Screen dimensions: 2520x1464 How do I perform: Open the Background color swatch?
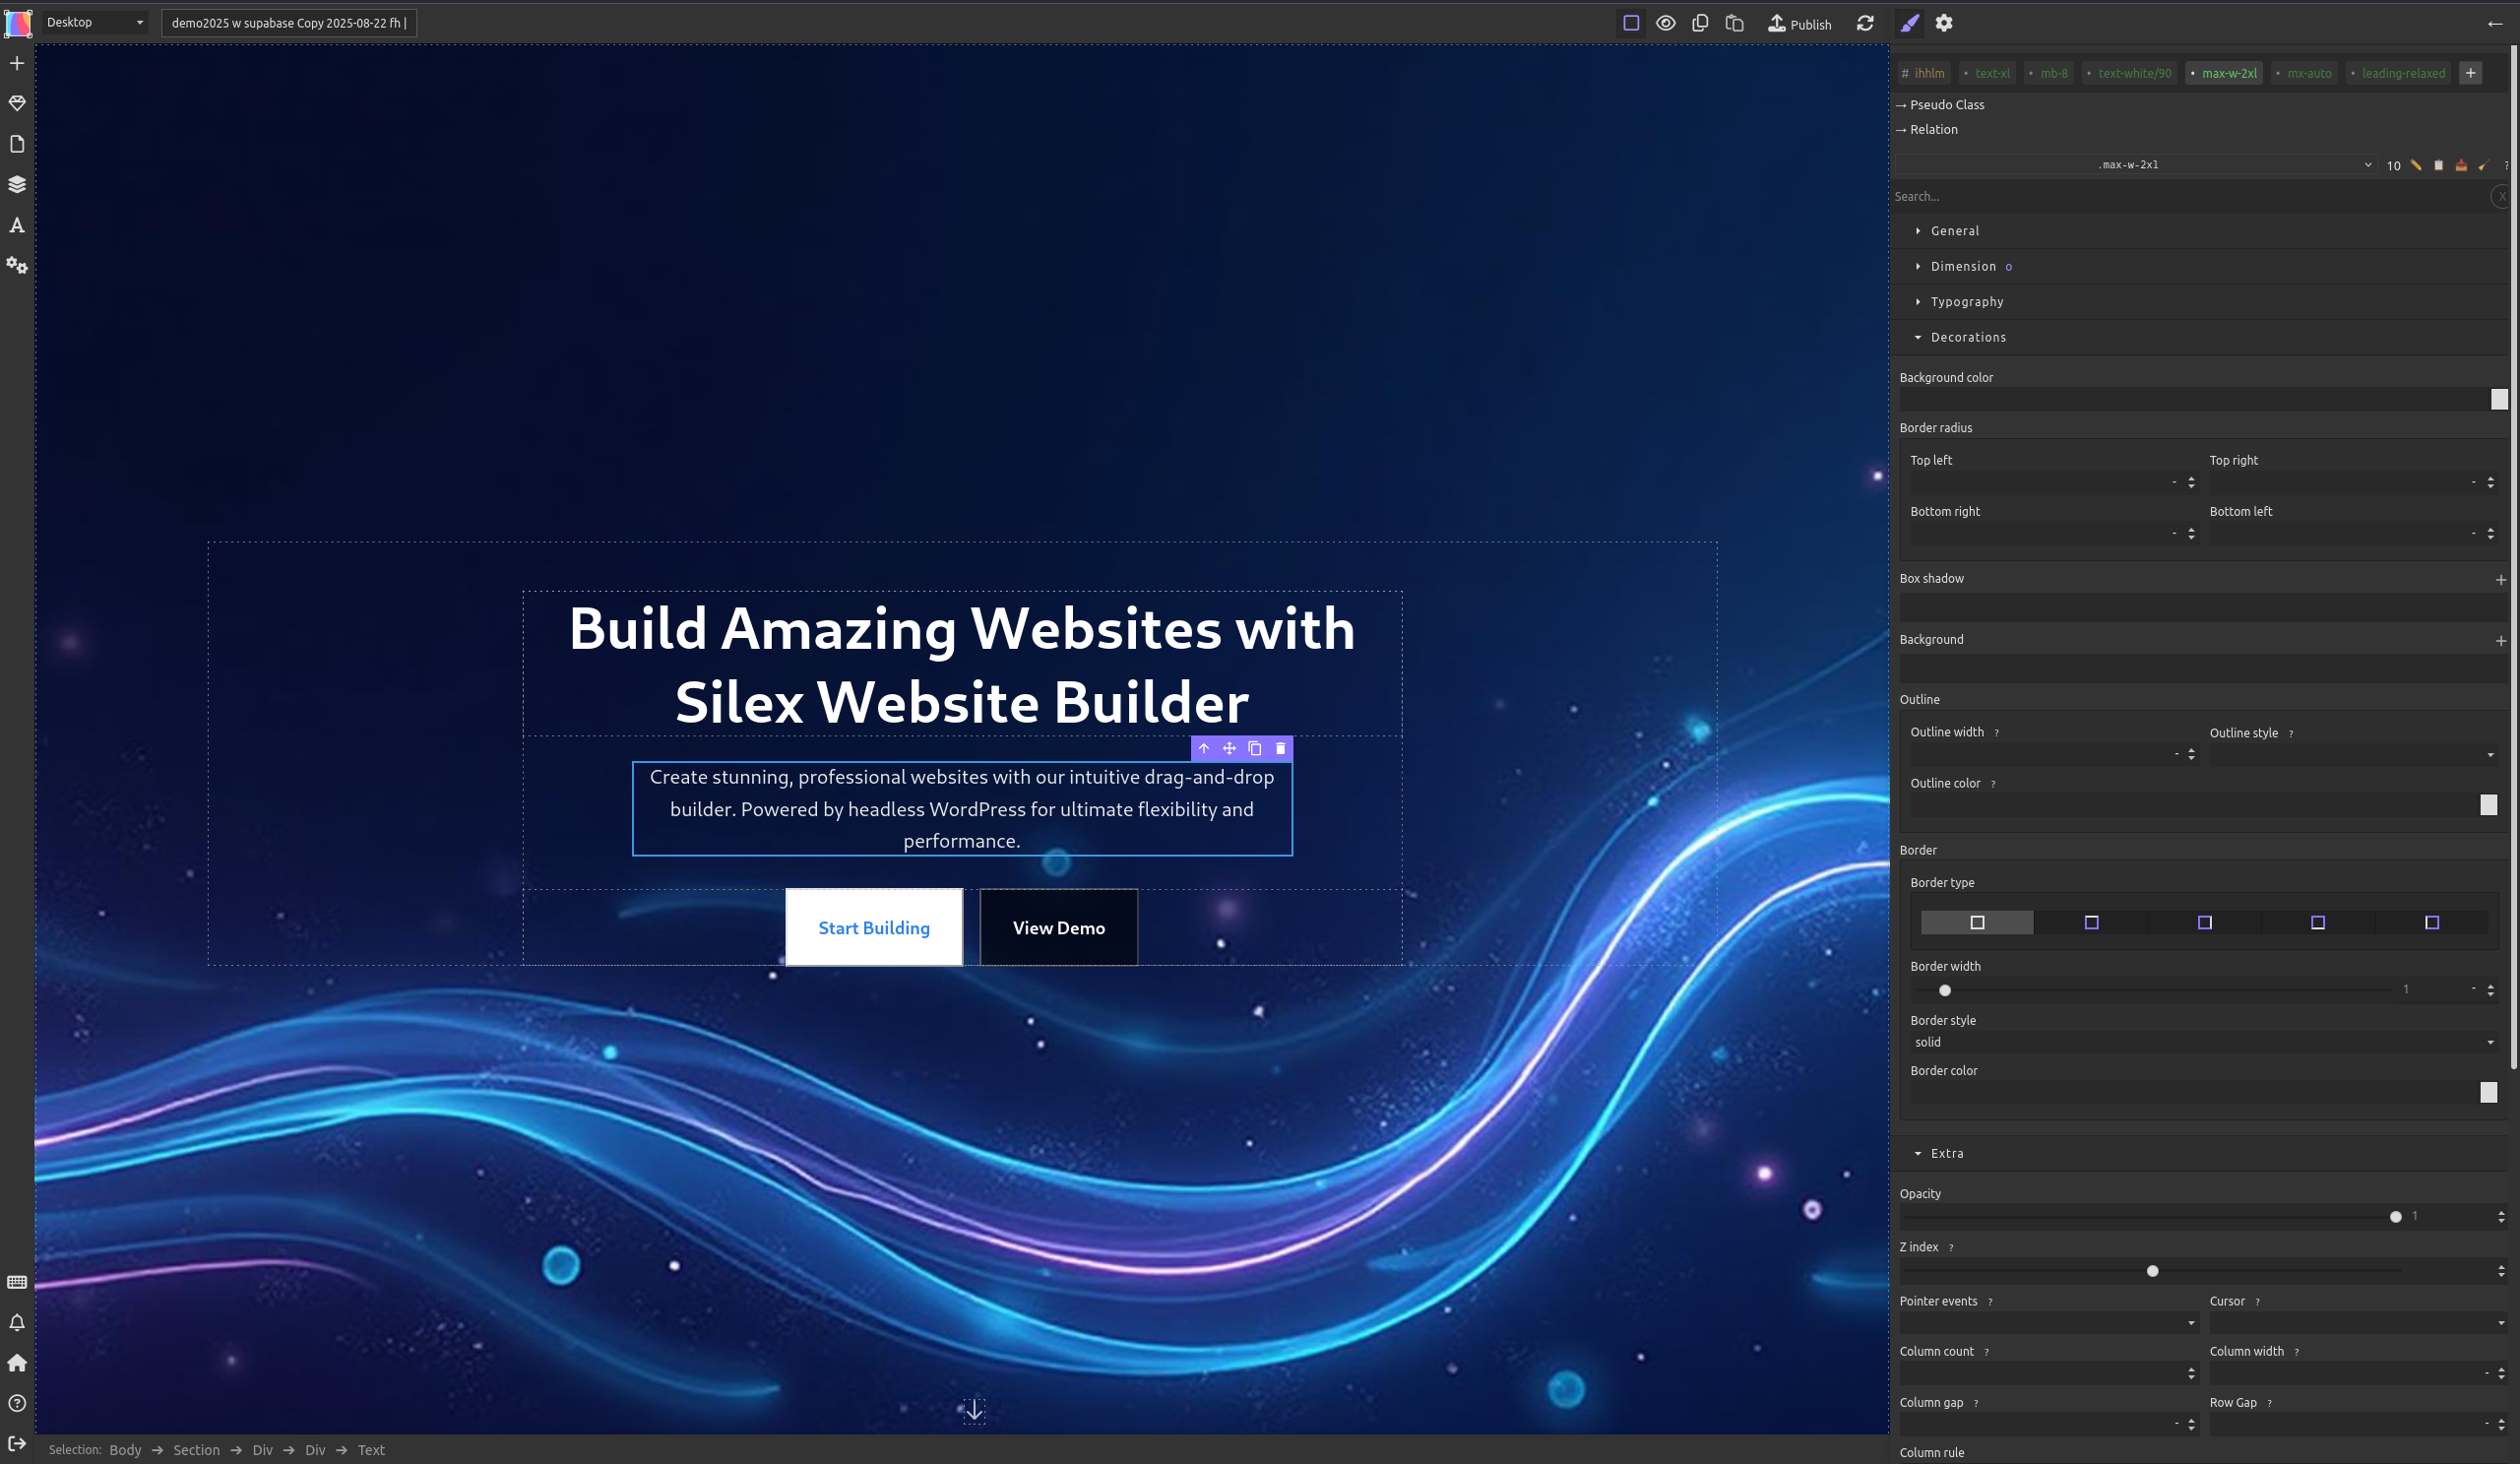pyautogui.click(x=2499, y=399)
